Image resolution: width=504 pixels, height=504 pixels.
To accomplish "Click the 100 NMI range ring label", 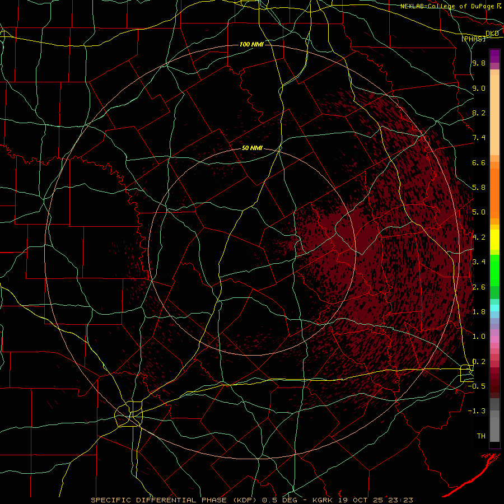I will coord(251,44).
